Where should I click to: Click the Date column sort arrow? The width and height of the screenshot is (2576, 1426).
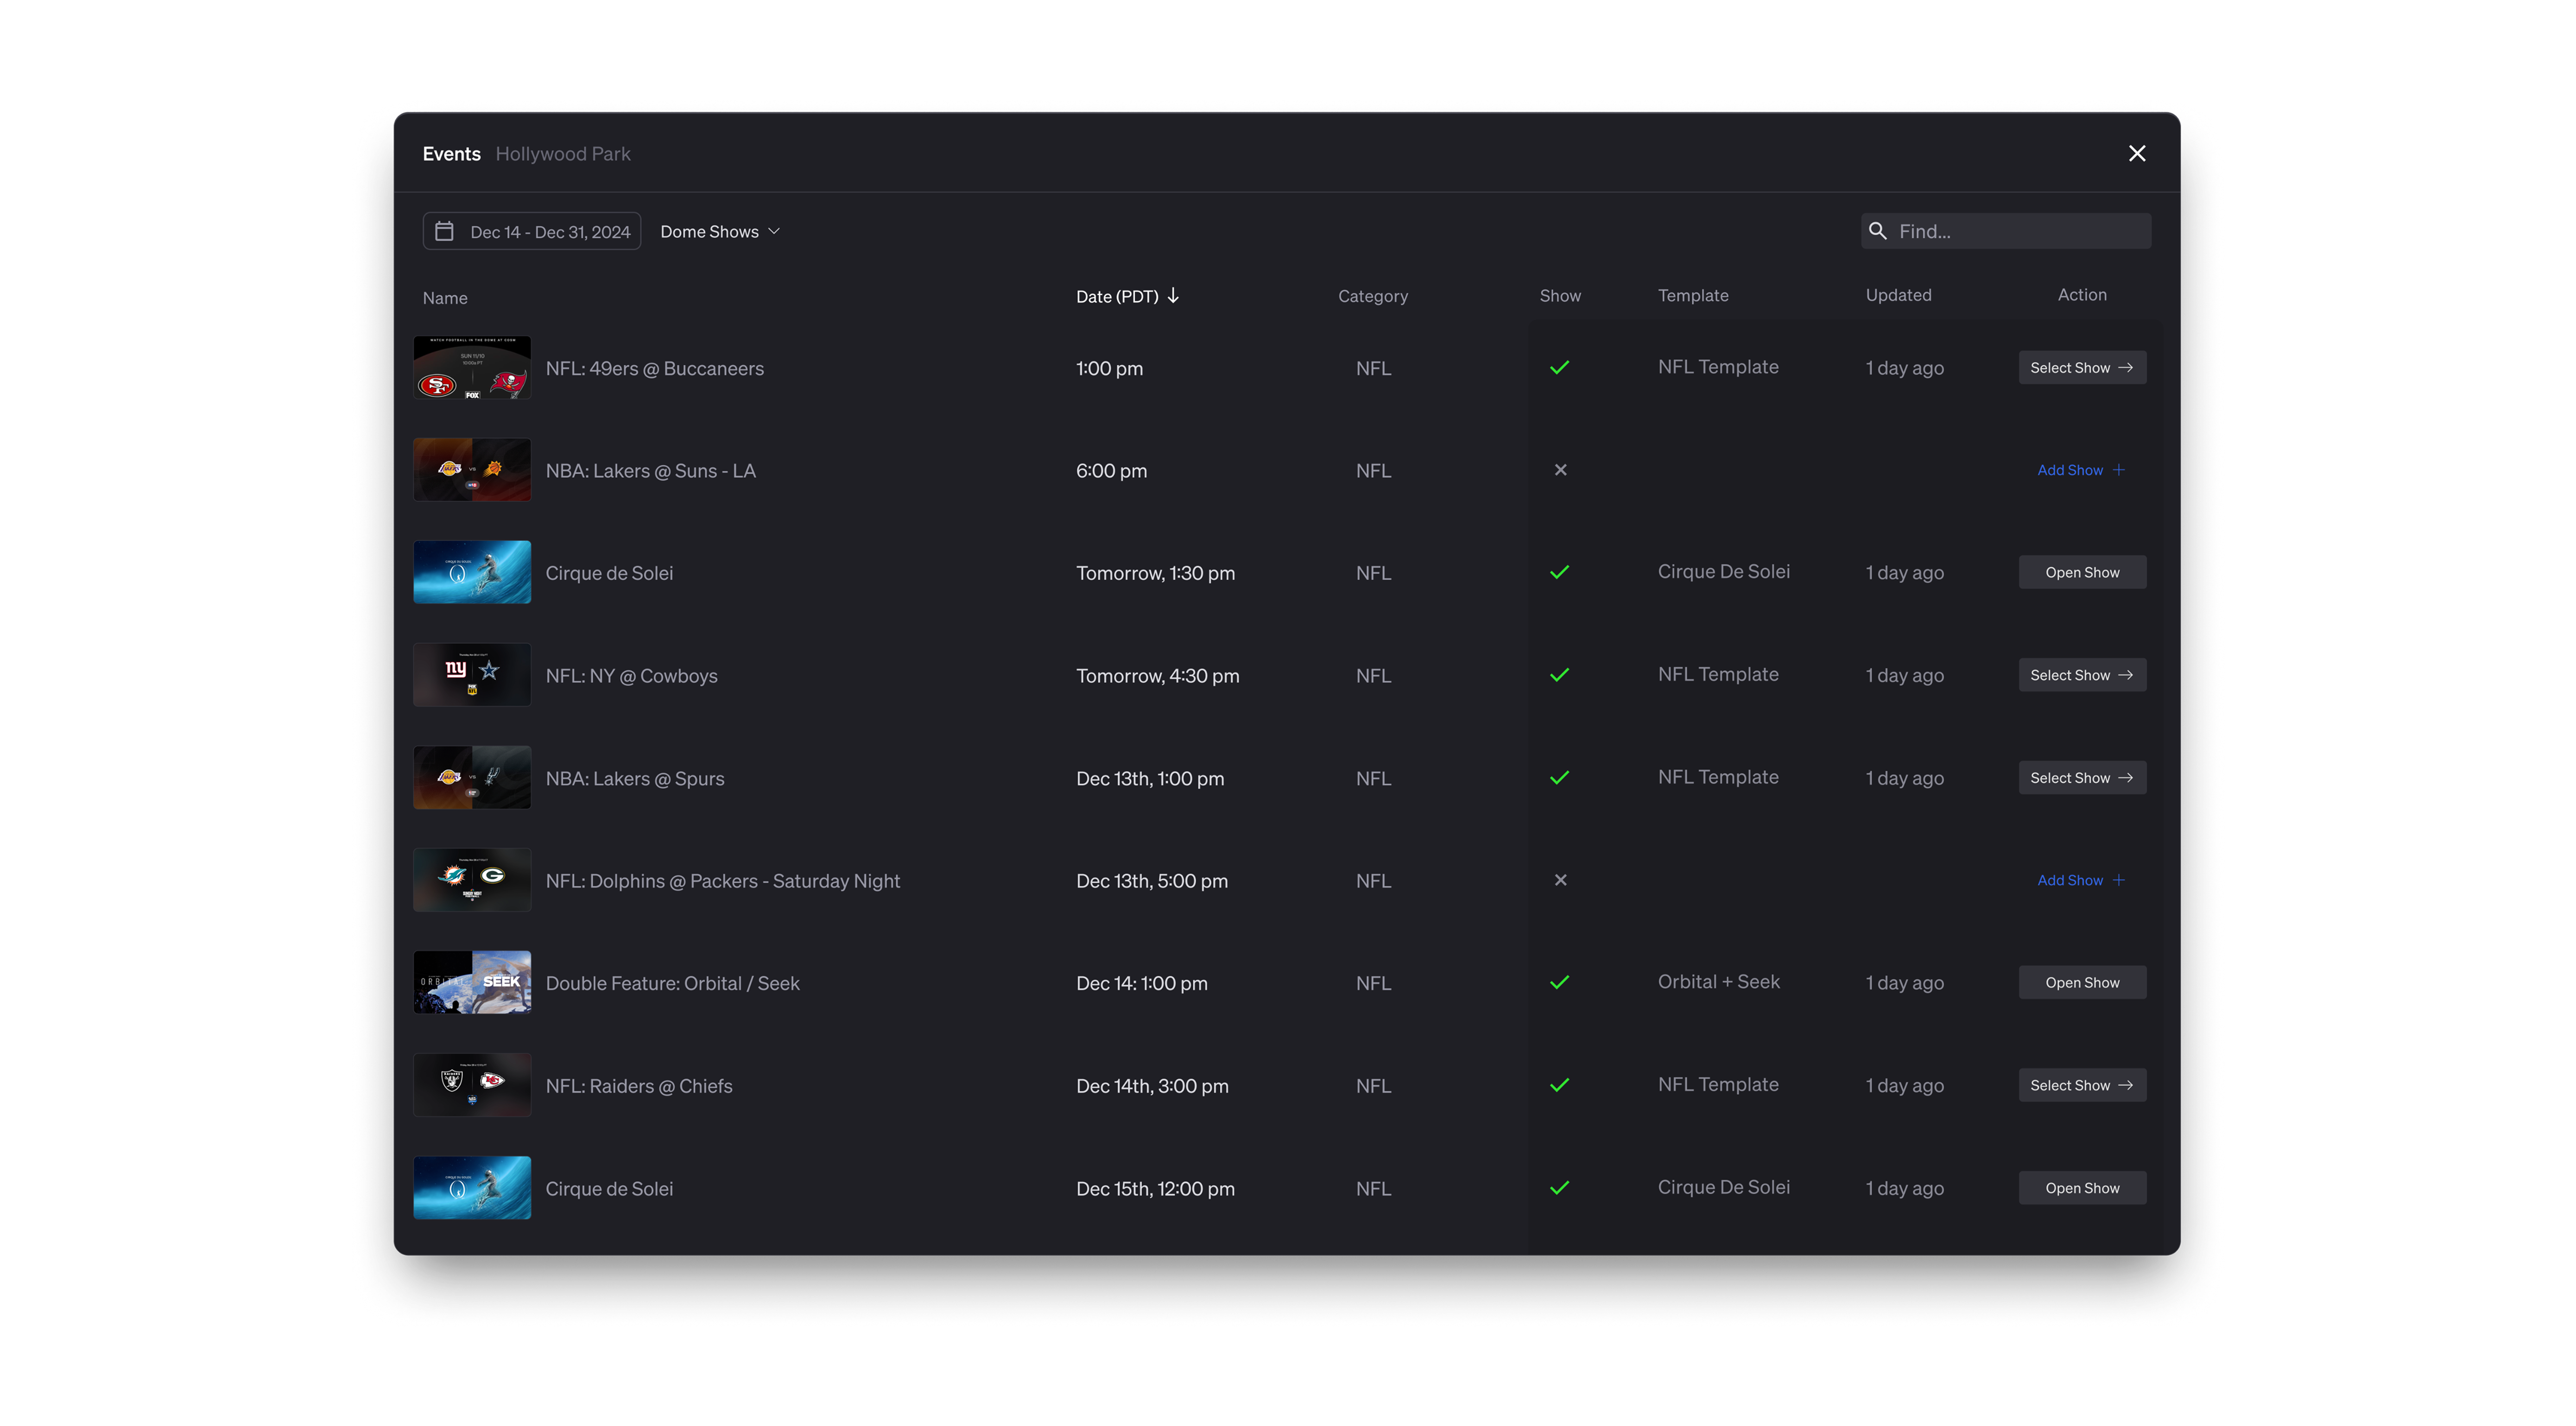click(x=1173, y=295)
